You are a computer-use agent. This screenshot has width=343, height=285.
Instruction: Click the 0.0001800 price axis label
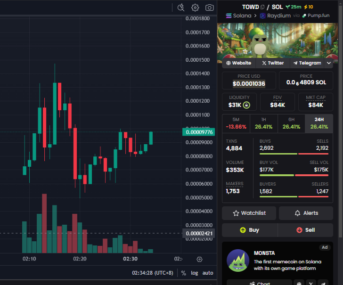click(197, 18)
